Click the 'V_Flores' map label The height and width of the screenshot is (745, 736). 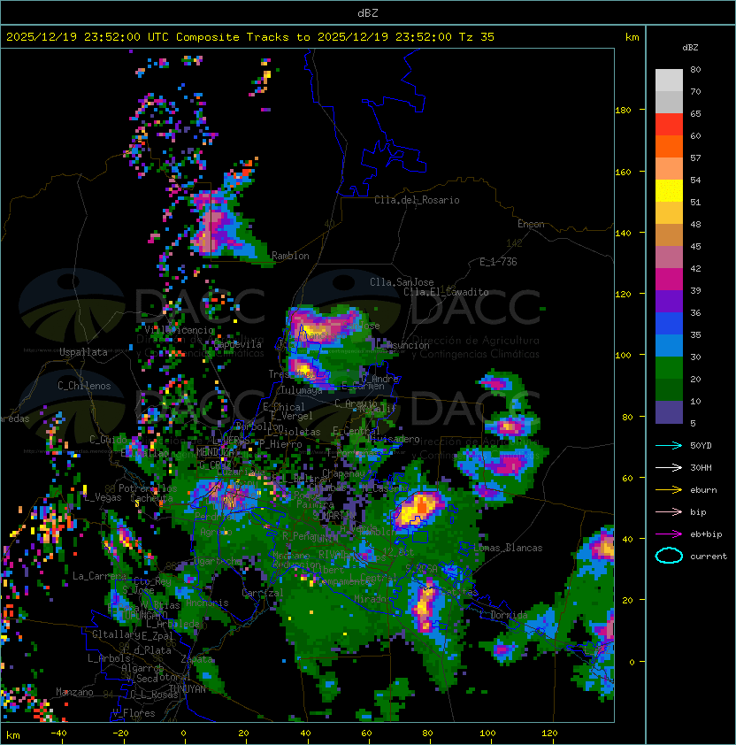134,713
